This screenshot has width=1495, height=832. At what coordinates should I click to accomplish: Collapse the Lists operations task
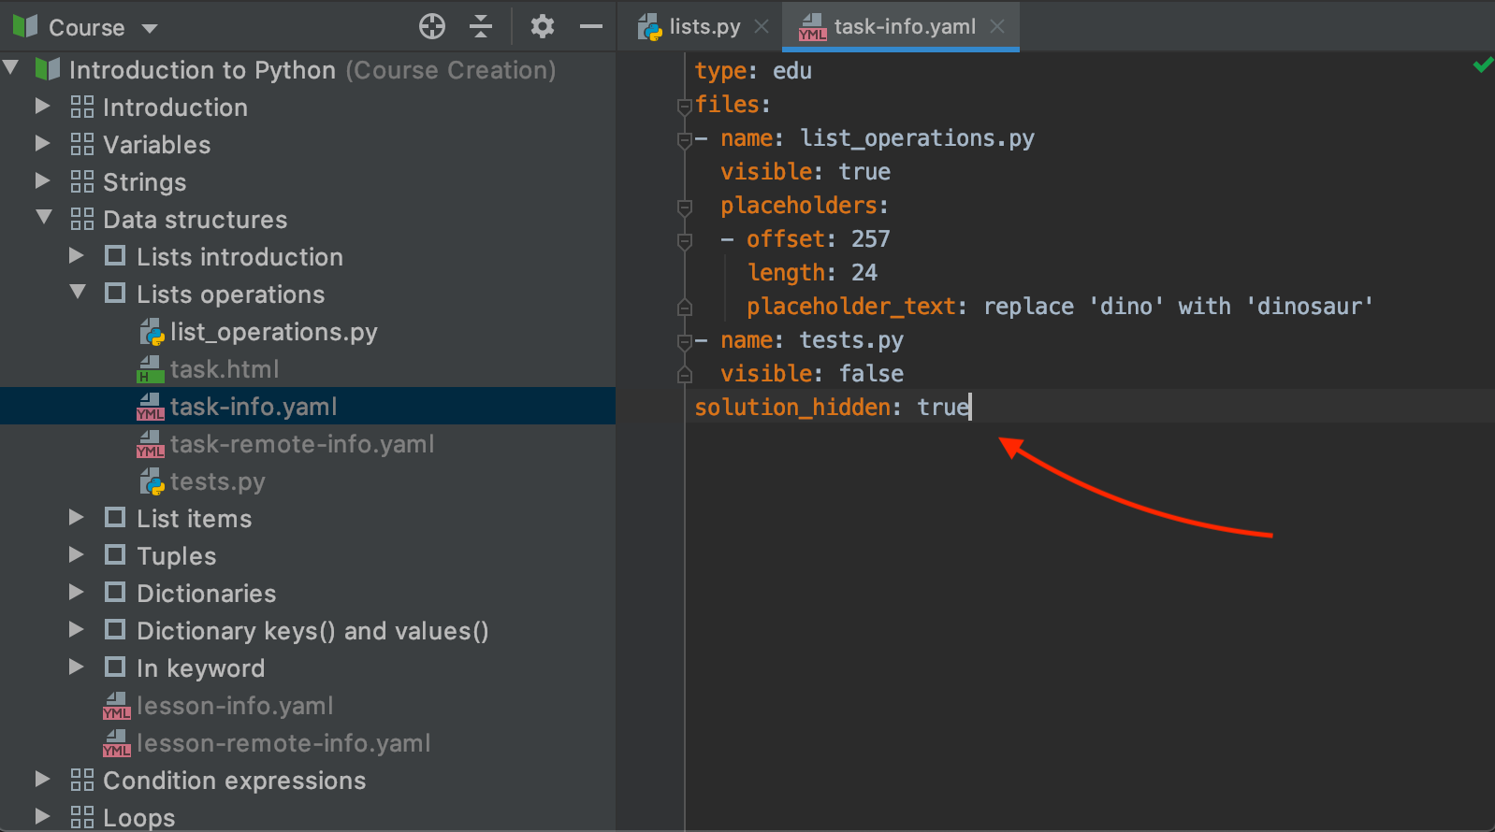(x=78, y=292)
